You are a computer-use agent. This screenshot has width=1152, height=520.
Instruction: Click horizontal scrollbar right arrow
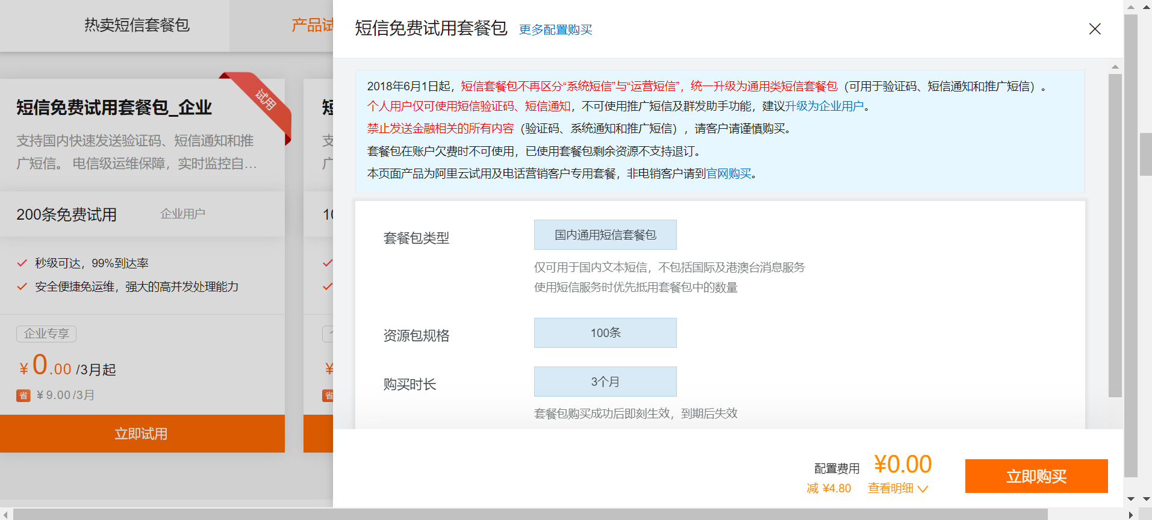[1130, 515]
